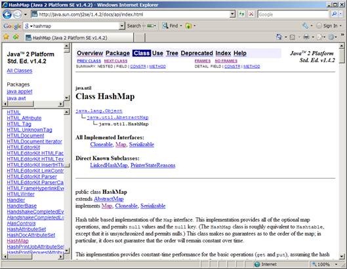Open the PrinterStateReasons subclass link
347x269 pixels.
[x=153, y=165]
